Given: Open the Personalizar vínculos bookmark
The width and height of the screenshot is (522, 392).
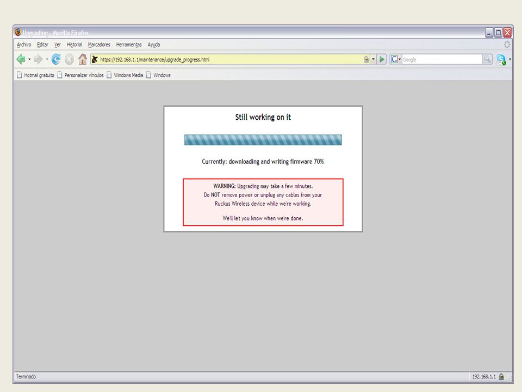Looking at the screenshot, I should [80, 75].
